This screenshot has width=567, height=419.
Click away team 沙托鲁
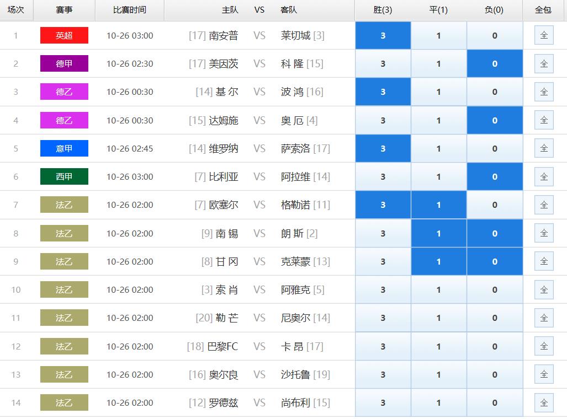(295, 374)
